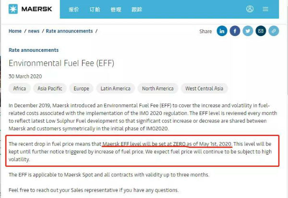Share the page on Twitter
The height and width of the screenshot is (198, 288).
click(x=248, y=31)
